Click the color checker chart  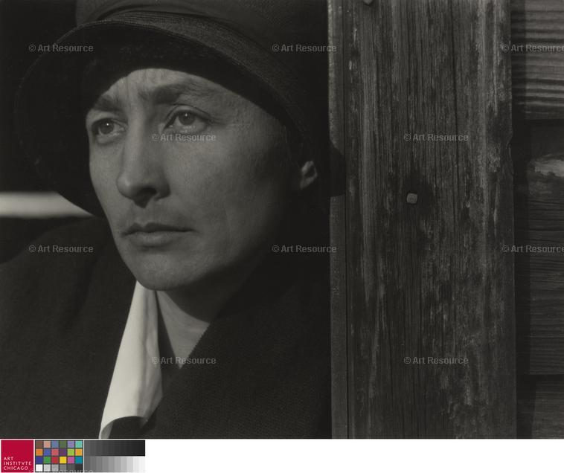60,456
